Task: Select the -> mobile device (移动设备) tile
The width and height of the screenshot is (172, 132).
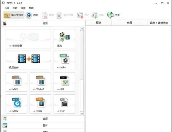Action: coord(28,39)
